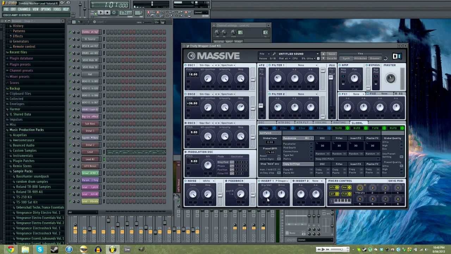The width and height of the screenshot is (451, 254).
Task: Open the TOOLS menu
Action: click(57, 9)
